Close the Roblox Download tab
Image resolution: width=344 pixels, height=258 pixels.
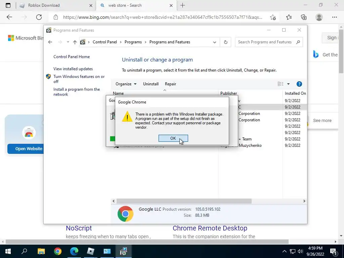[x=91, y=5]
